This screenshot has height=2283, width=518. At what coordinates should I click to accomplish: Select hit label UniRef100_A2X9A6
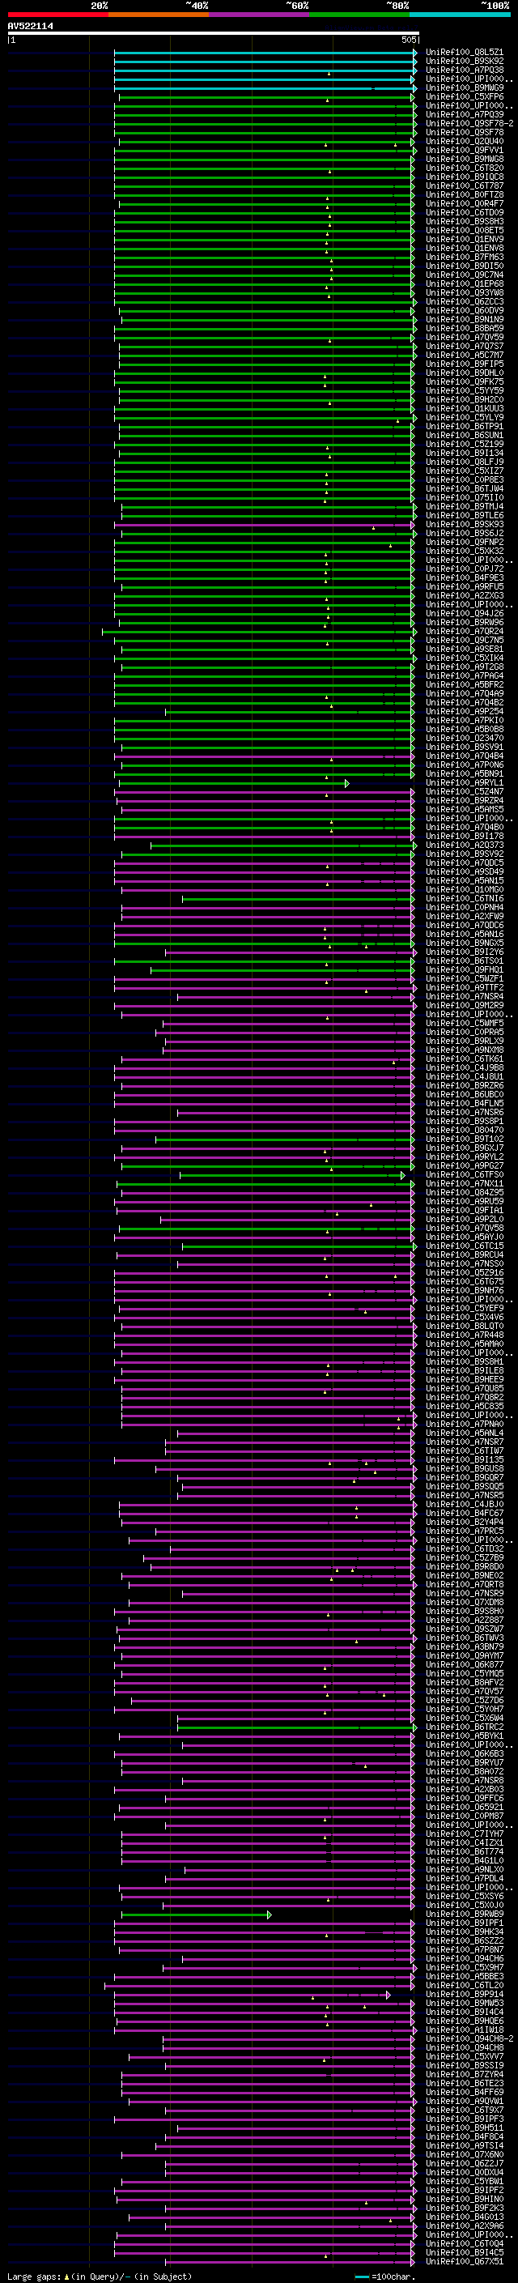pyautogui.click(x=465, y=2225)
